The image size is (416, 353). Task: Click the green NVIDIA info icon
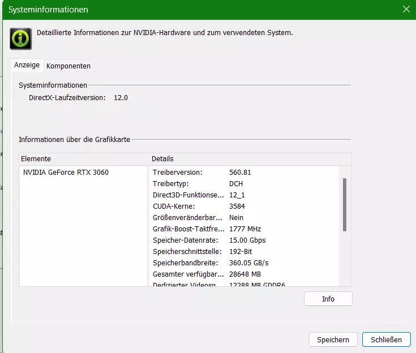tap(21, 38)
